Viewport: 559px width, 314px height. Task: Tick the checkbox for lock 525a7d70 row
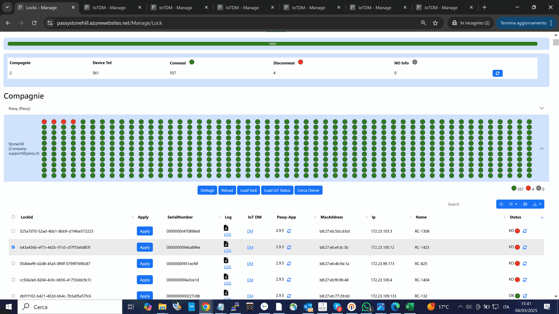tap(13, 231)
